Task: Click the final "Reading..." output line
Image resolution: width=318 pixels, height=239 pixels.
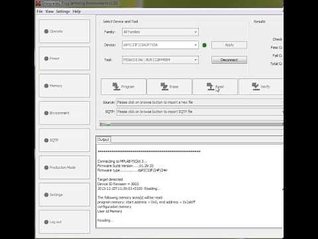Action: [x=105, y=220]
